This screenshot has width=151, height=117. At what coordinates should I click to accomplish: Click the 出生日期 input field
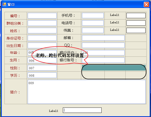coord(42,45)
